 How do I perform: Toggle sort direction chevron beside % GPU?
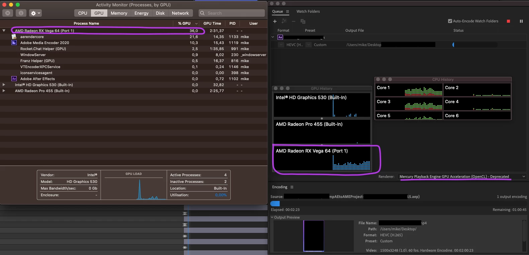(x=196, y=23)
